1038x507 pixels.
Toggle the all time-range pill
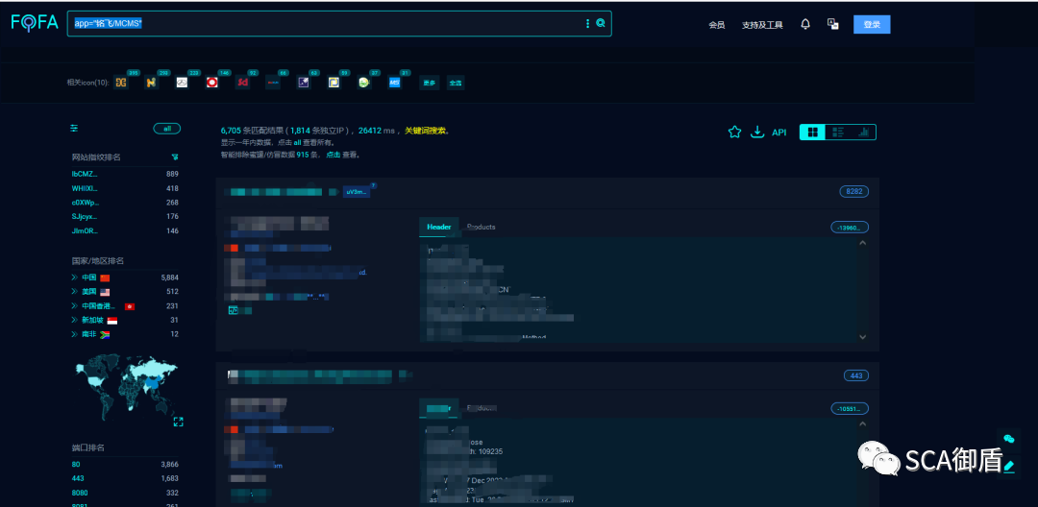pyautogui.click(x=167, y=129)
